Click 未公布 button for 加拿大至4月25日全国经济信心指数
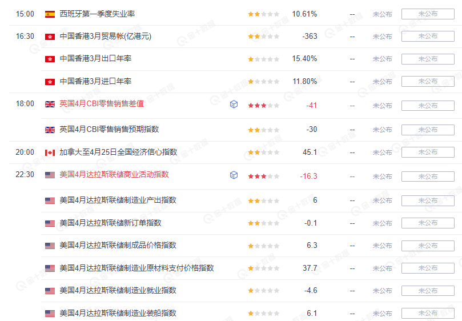This screenshot has width=462, height=321. point(428,152)
